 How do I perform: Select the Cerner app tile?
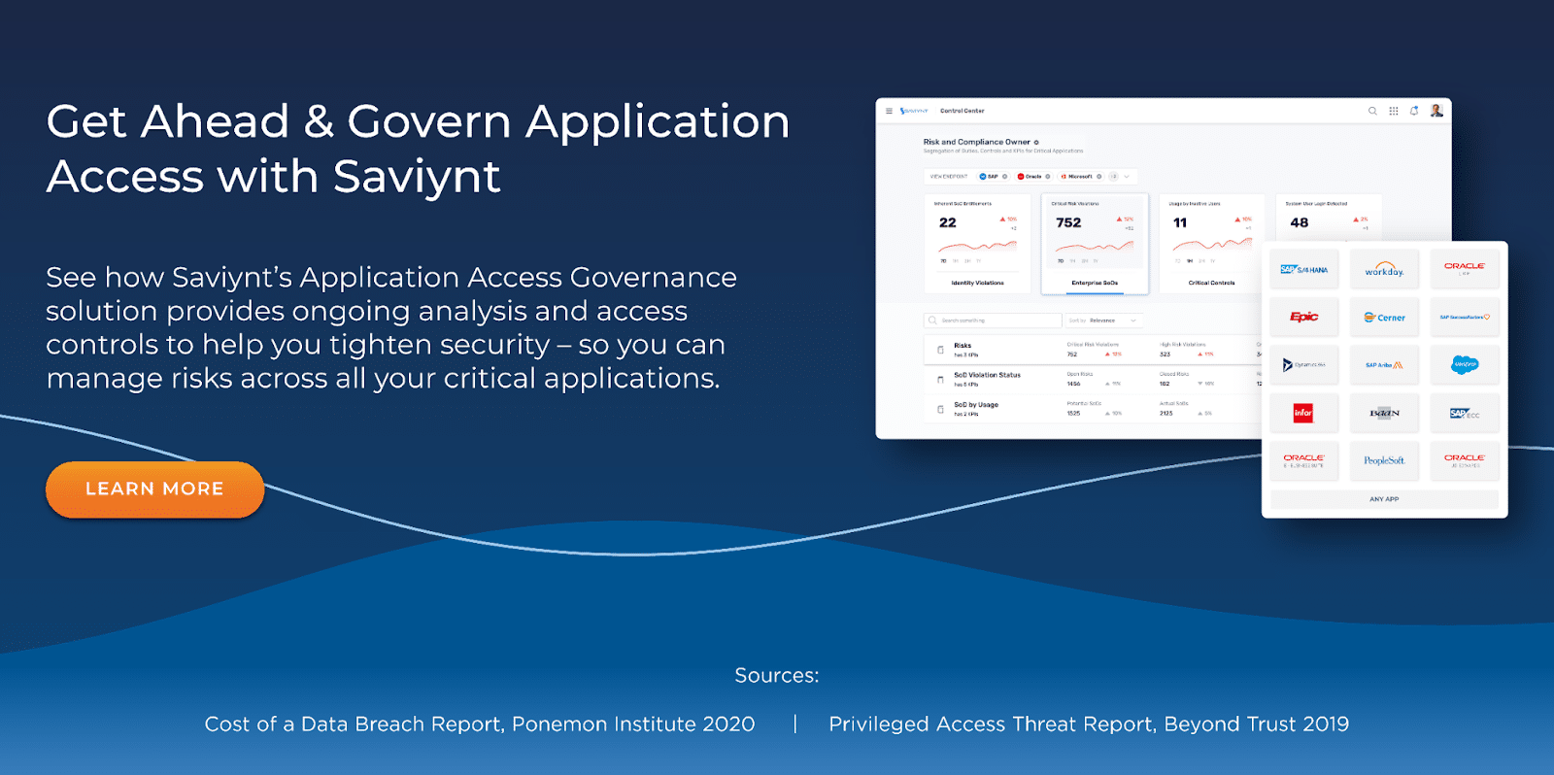pos(1384,317)
